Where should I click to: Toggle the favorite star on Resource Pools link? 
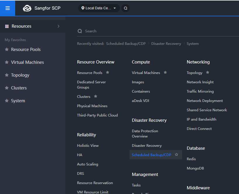pos(107,73)
